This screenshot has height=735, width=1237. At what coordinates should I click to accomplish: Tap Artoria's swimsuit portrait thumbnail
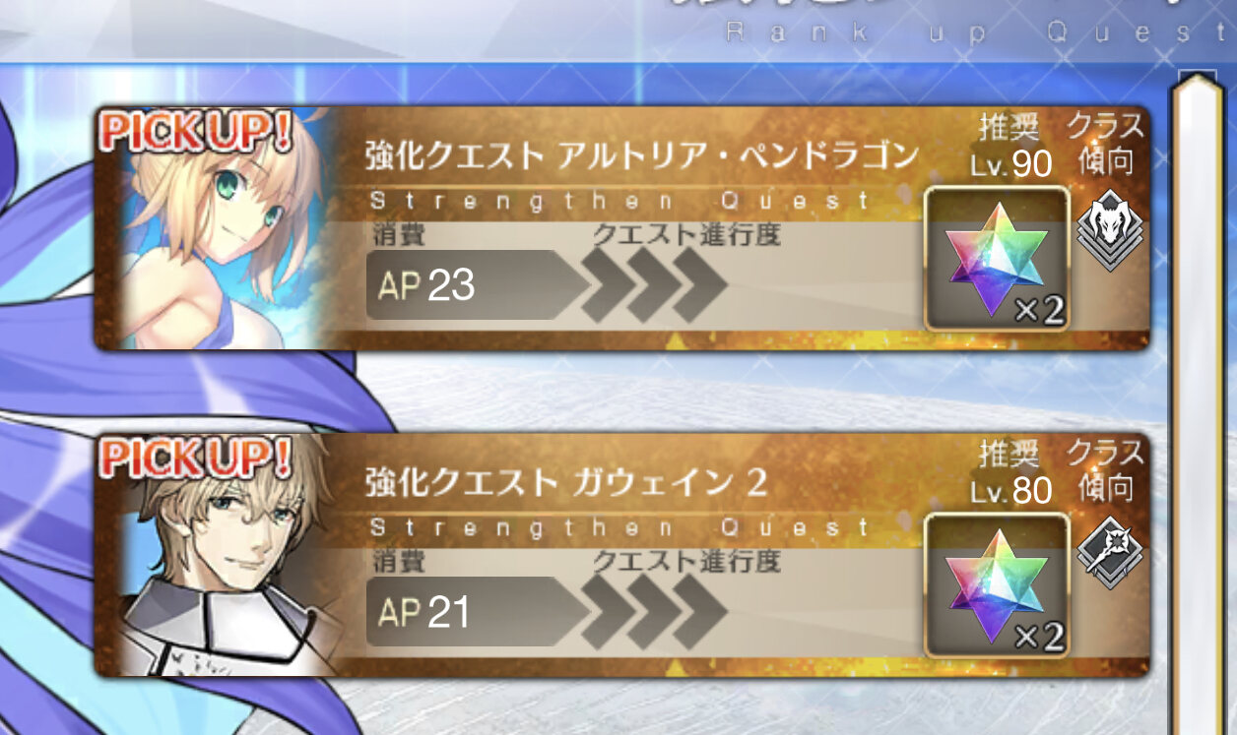pyautogui.click(x=217, y=227)
